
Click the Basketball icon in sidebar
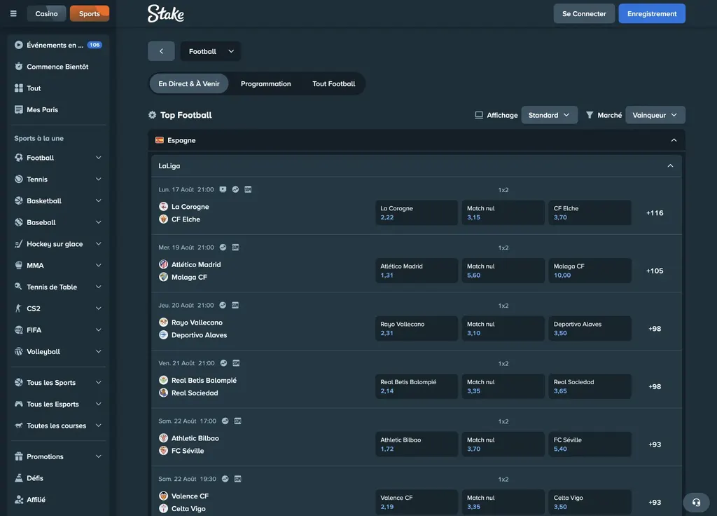pyautogui.click(x=19, y=201)
